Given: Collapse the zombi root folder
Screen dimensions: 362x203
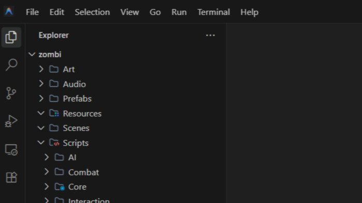Looking at the screenshot, I should [x=32, y=55].
